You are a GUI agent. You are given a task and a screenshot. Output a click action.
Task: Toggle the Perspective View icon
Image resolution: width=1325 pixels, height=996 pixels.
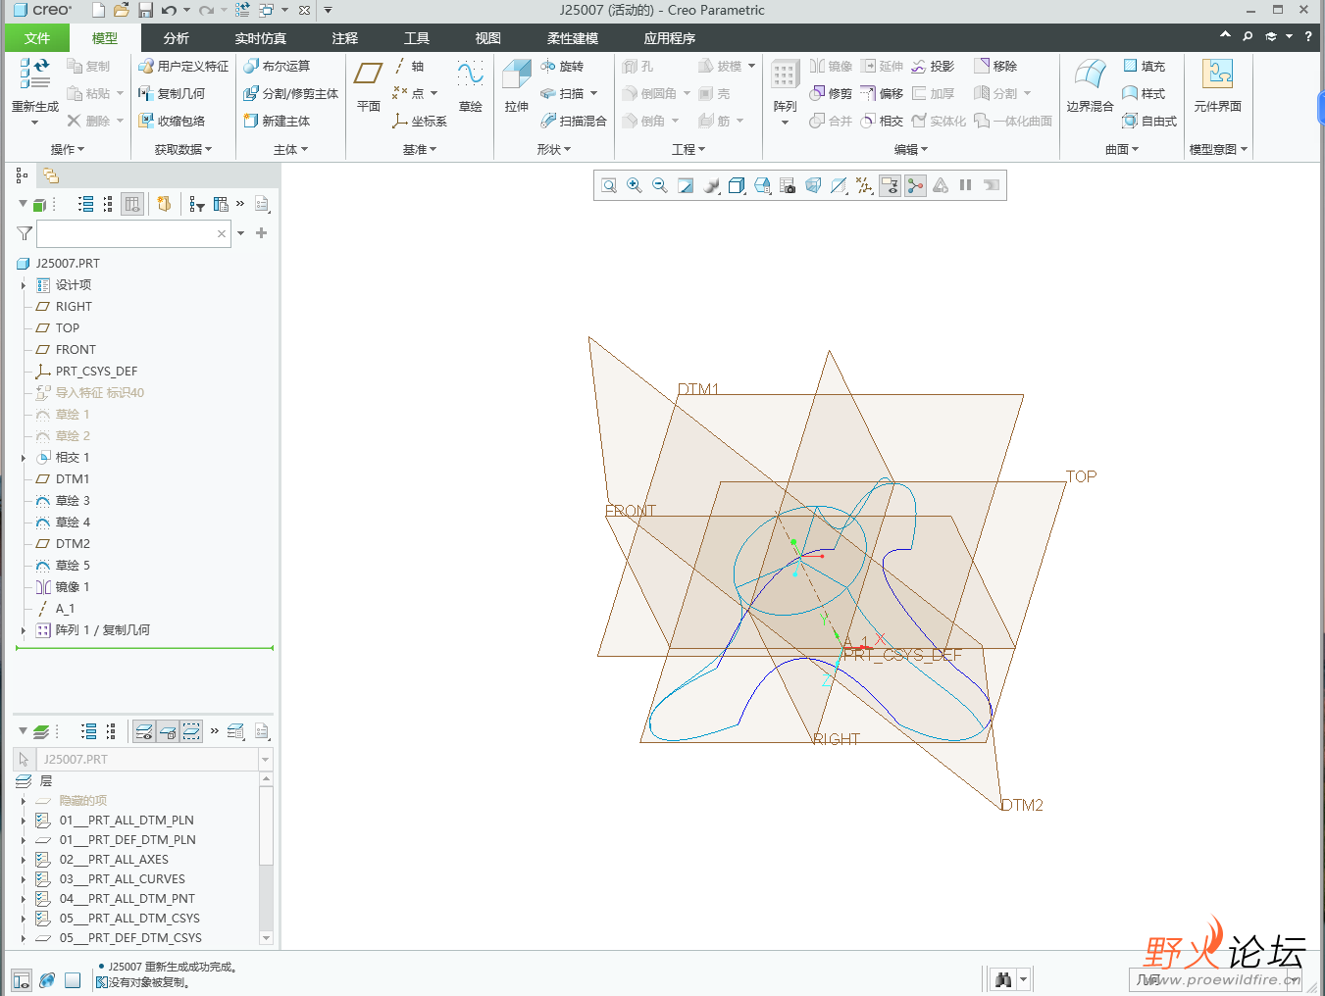click(813, 185)
